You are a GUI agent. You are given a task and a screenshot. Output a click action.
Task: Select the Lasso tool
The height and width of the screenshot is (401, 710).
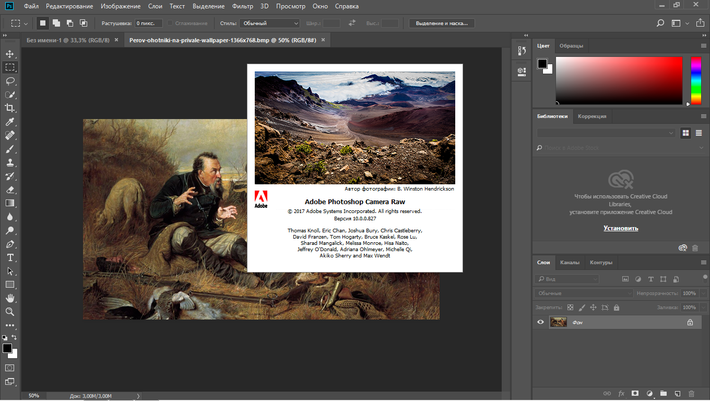(x=10, y=81)
